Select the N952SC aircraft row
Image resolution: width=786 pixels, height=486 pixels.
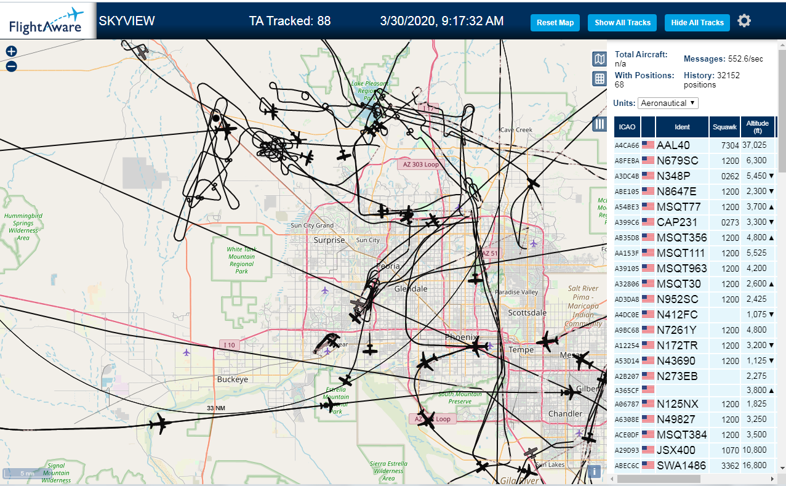[x=694, y=299]
